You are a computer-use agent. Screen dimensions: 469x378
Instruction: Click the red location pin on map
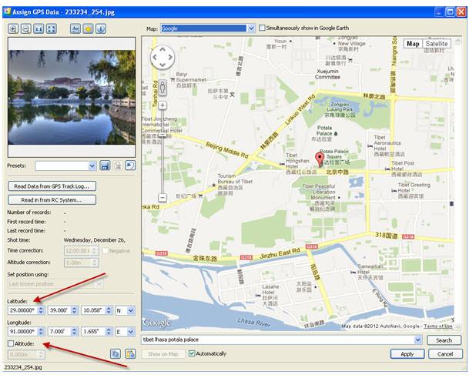coord(320,159)
